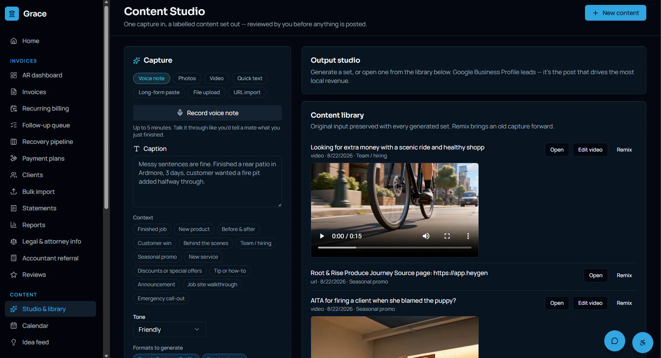Toggle the Job site walkthrough chip

(x=212, y=285)
